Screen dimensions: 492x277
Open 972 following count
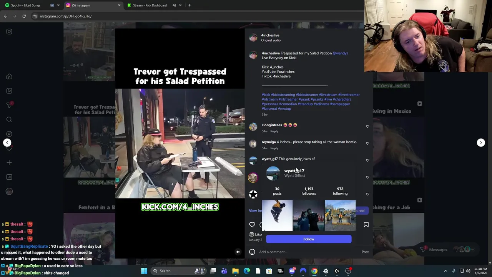pyautogui.click(x=340, y=191)
